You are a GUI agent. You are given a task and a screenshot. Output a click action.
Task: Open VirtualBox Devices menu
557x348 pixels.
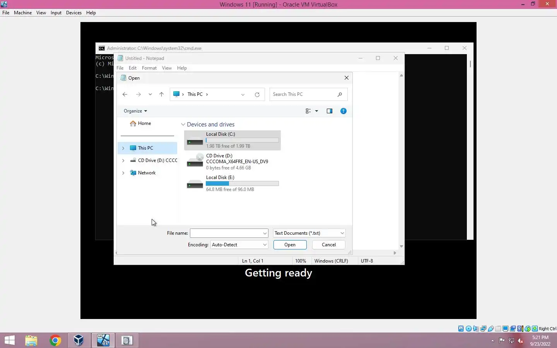74,13
